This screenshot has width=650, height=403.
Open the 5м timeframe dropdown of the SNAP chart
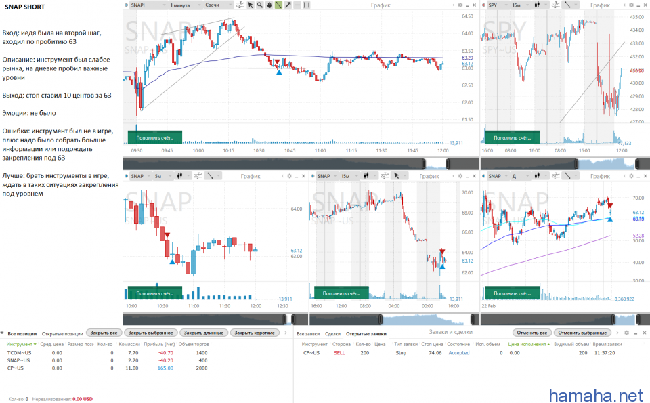point(163,176)
